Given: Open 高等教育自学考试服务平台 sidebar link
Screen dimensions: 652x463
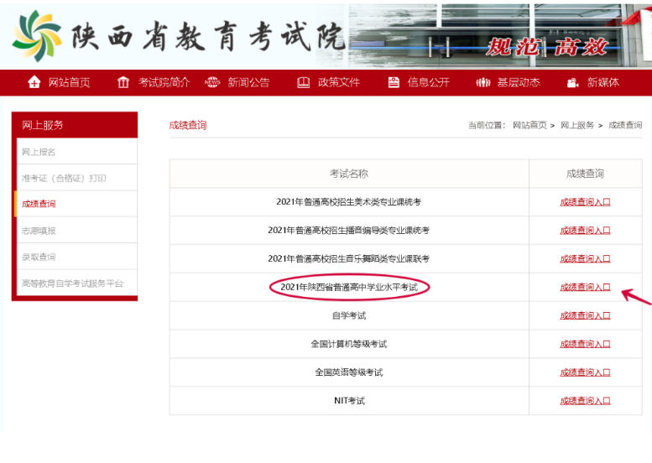Looking at the screenshot, I should [72, 284].
